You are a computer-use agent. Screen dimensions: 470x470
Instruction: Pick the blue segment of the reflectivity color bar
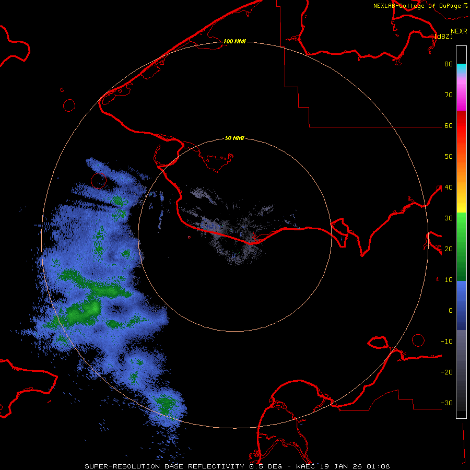pyautogui.click(x=461, y=305)
